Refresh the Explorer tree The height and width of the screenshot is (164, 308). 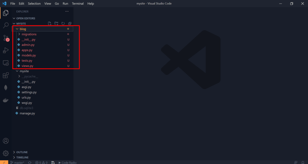pyautogui.click(x=63, y=23)
